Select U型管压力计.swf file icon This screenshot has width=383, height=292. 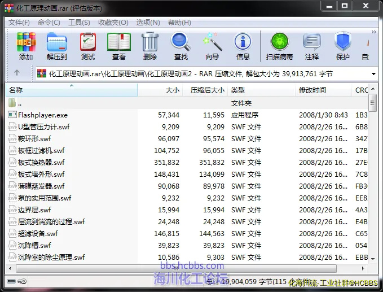[x=12, y=127]
